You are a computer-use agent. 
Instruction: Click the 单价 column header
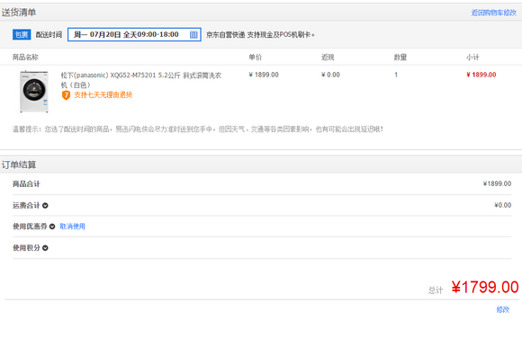coord(256,58)
